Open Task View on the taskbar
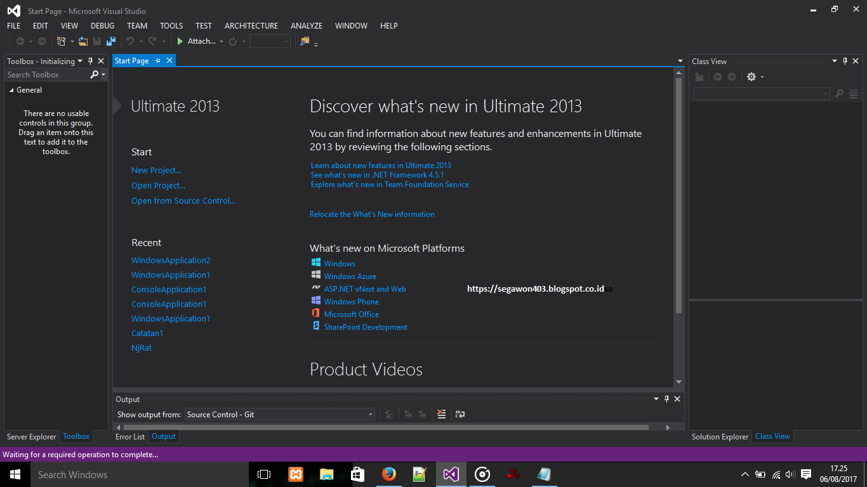The width and height of the screenshot is (867, 487). 264,474
